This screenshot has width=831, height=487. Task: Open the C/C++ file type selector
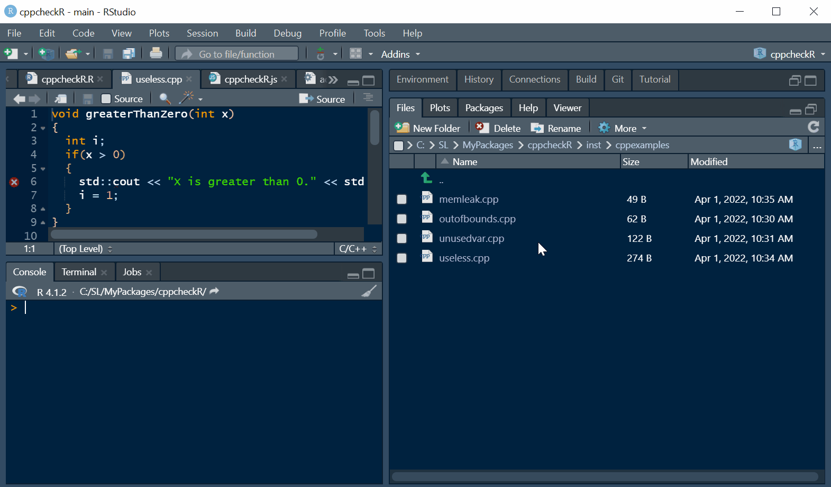(x=358, y=249)
